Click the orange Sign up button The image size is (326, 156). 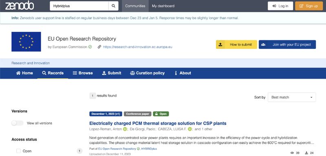(x=309, y=6)
